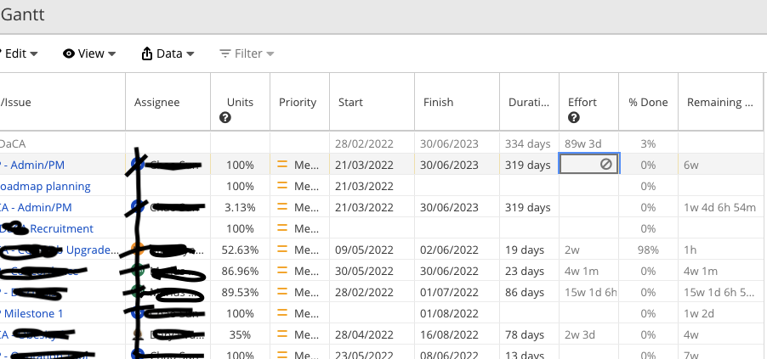767x359 pixels.
Task: Click the eye icon next to View
Action: (69, 53)
